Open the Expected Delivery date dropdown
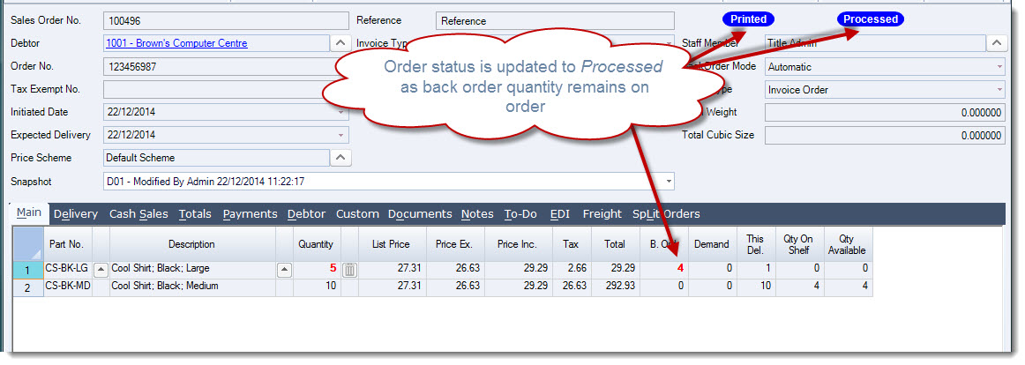 tap(341, 135)
